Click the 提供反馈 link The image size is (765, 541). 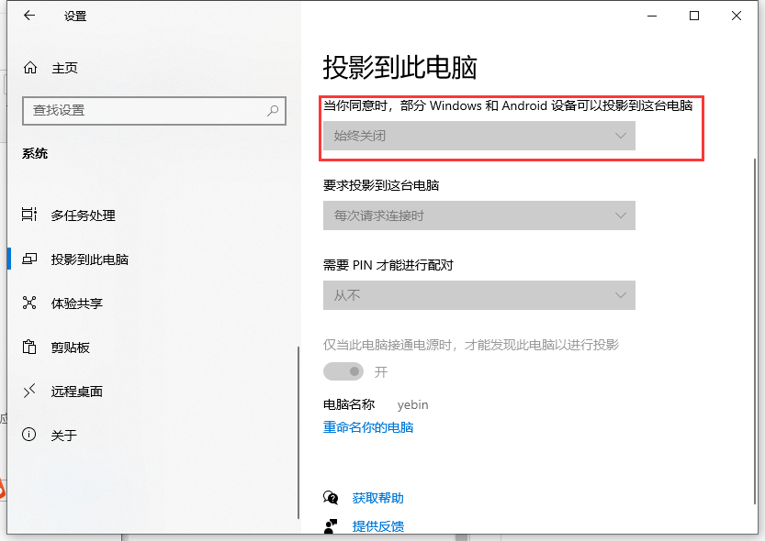tap(377, 526)
